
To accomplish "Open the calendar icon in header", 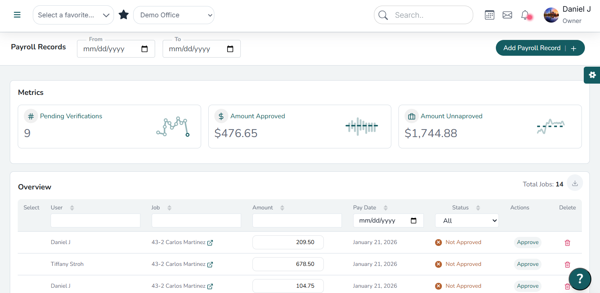I will click(x=489, y=15).
